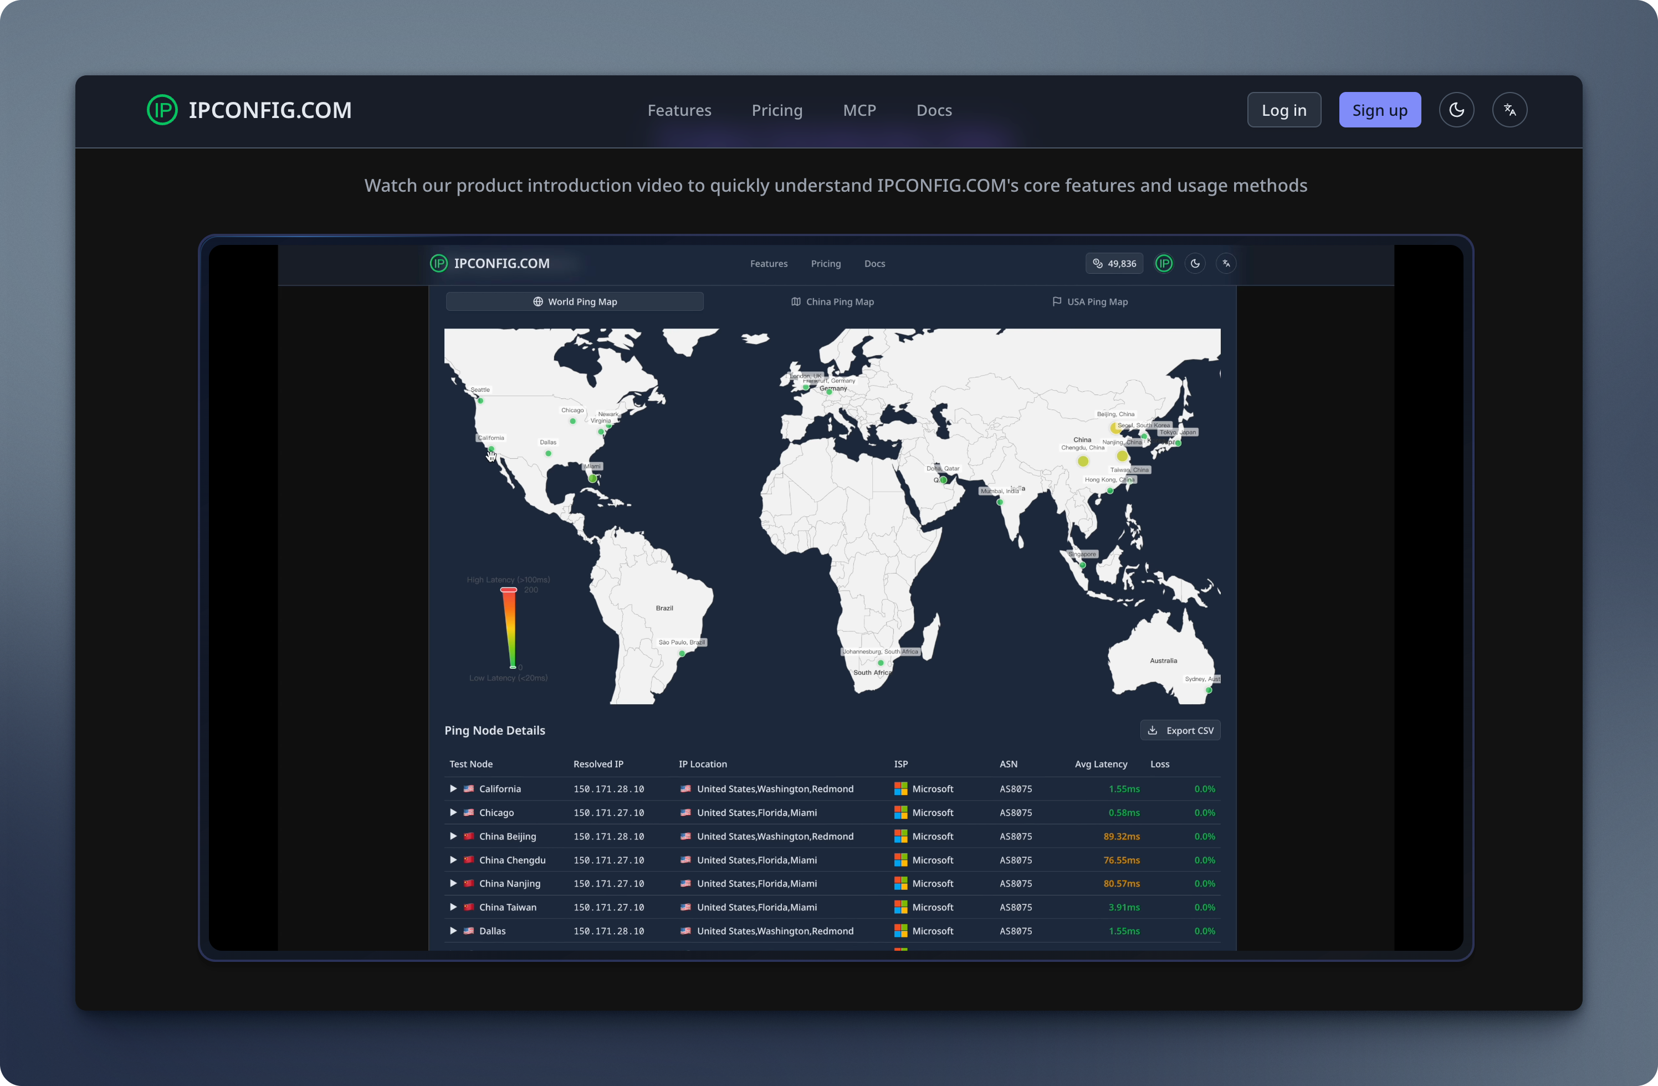Switch to the China Ping Map tab
This screenshot has width=1658, height=1086.
tap(832, 301)
